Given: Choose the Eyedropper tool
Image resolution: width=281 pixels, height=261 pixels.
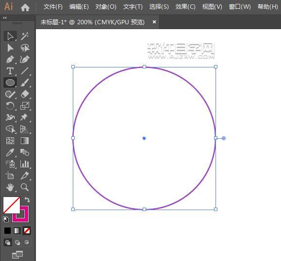Looking at the screenshot, I should coord(10,152).
